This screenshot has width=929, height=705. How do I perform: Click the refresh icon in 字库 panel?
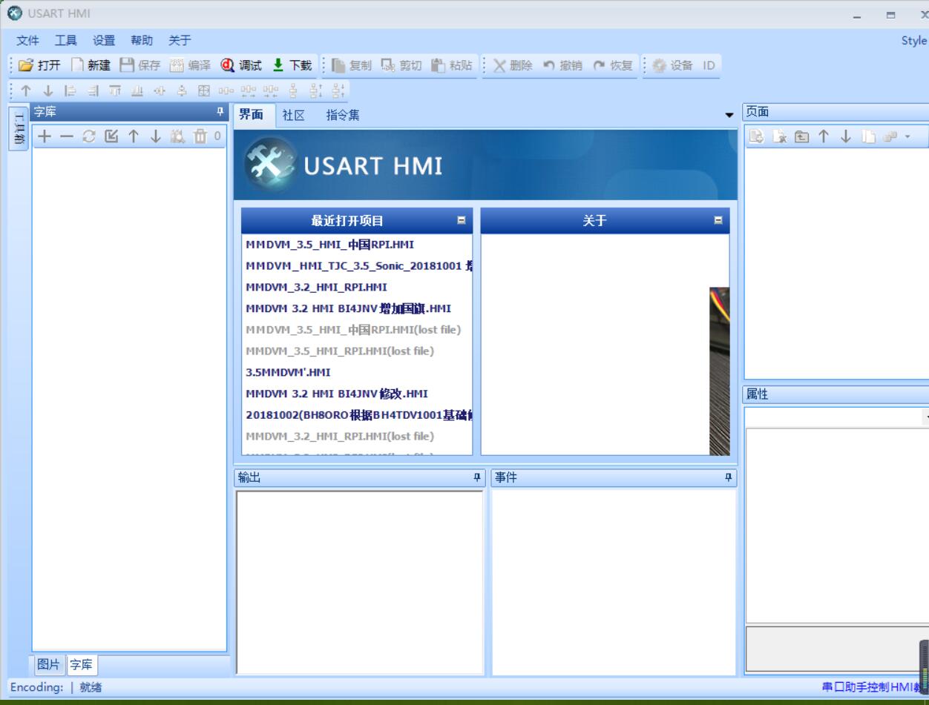[x=89, y=136]
